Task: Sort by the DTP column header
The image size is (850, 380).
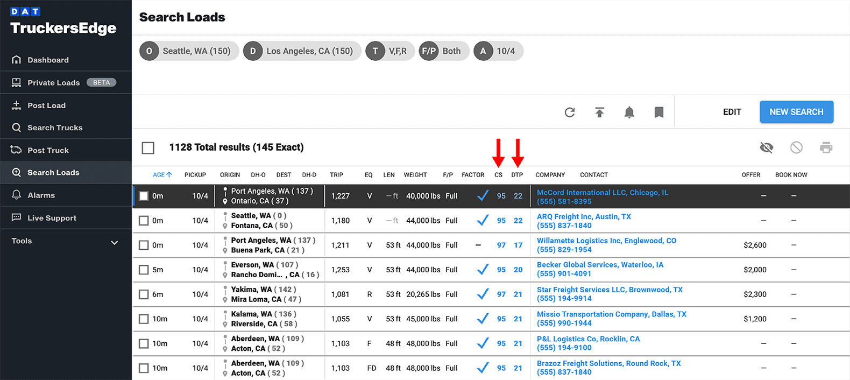Action: click(517, 175)
